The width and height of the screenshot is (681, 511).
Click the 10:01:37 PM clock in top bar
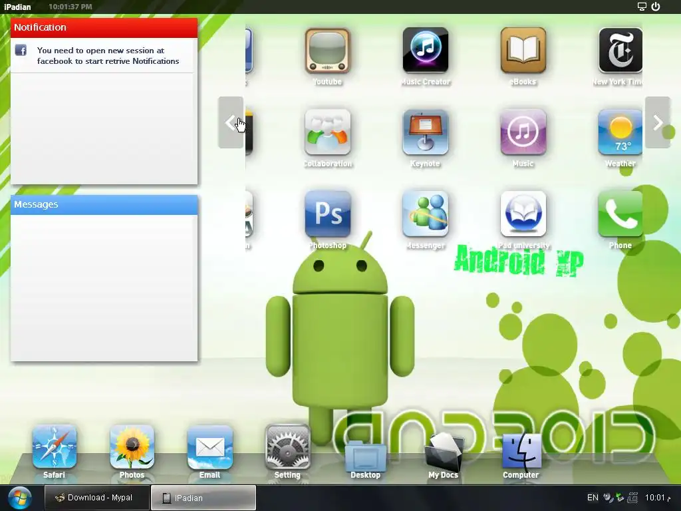(70, 7)
